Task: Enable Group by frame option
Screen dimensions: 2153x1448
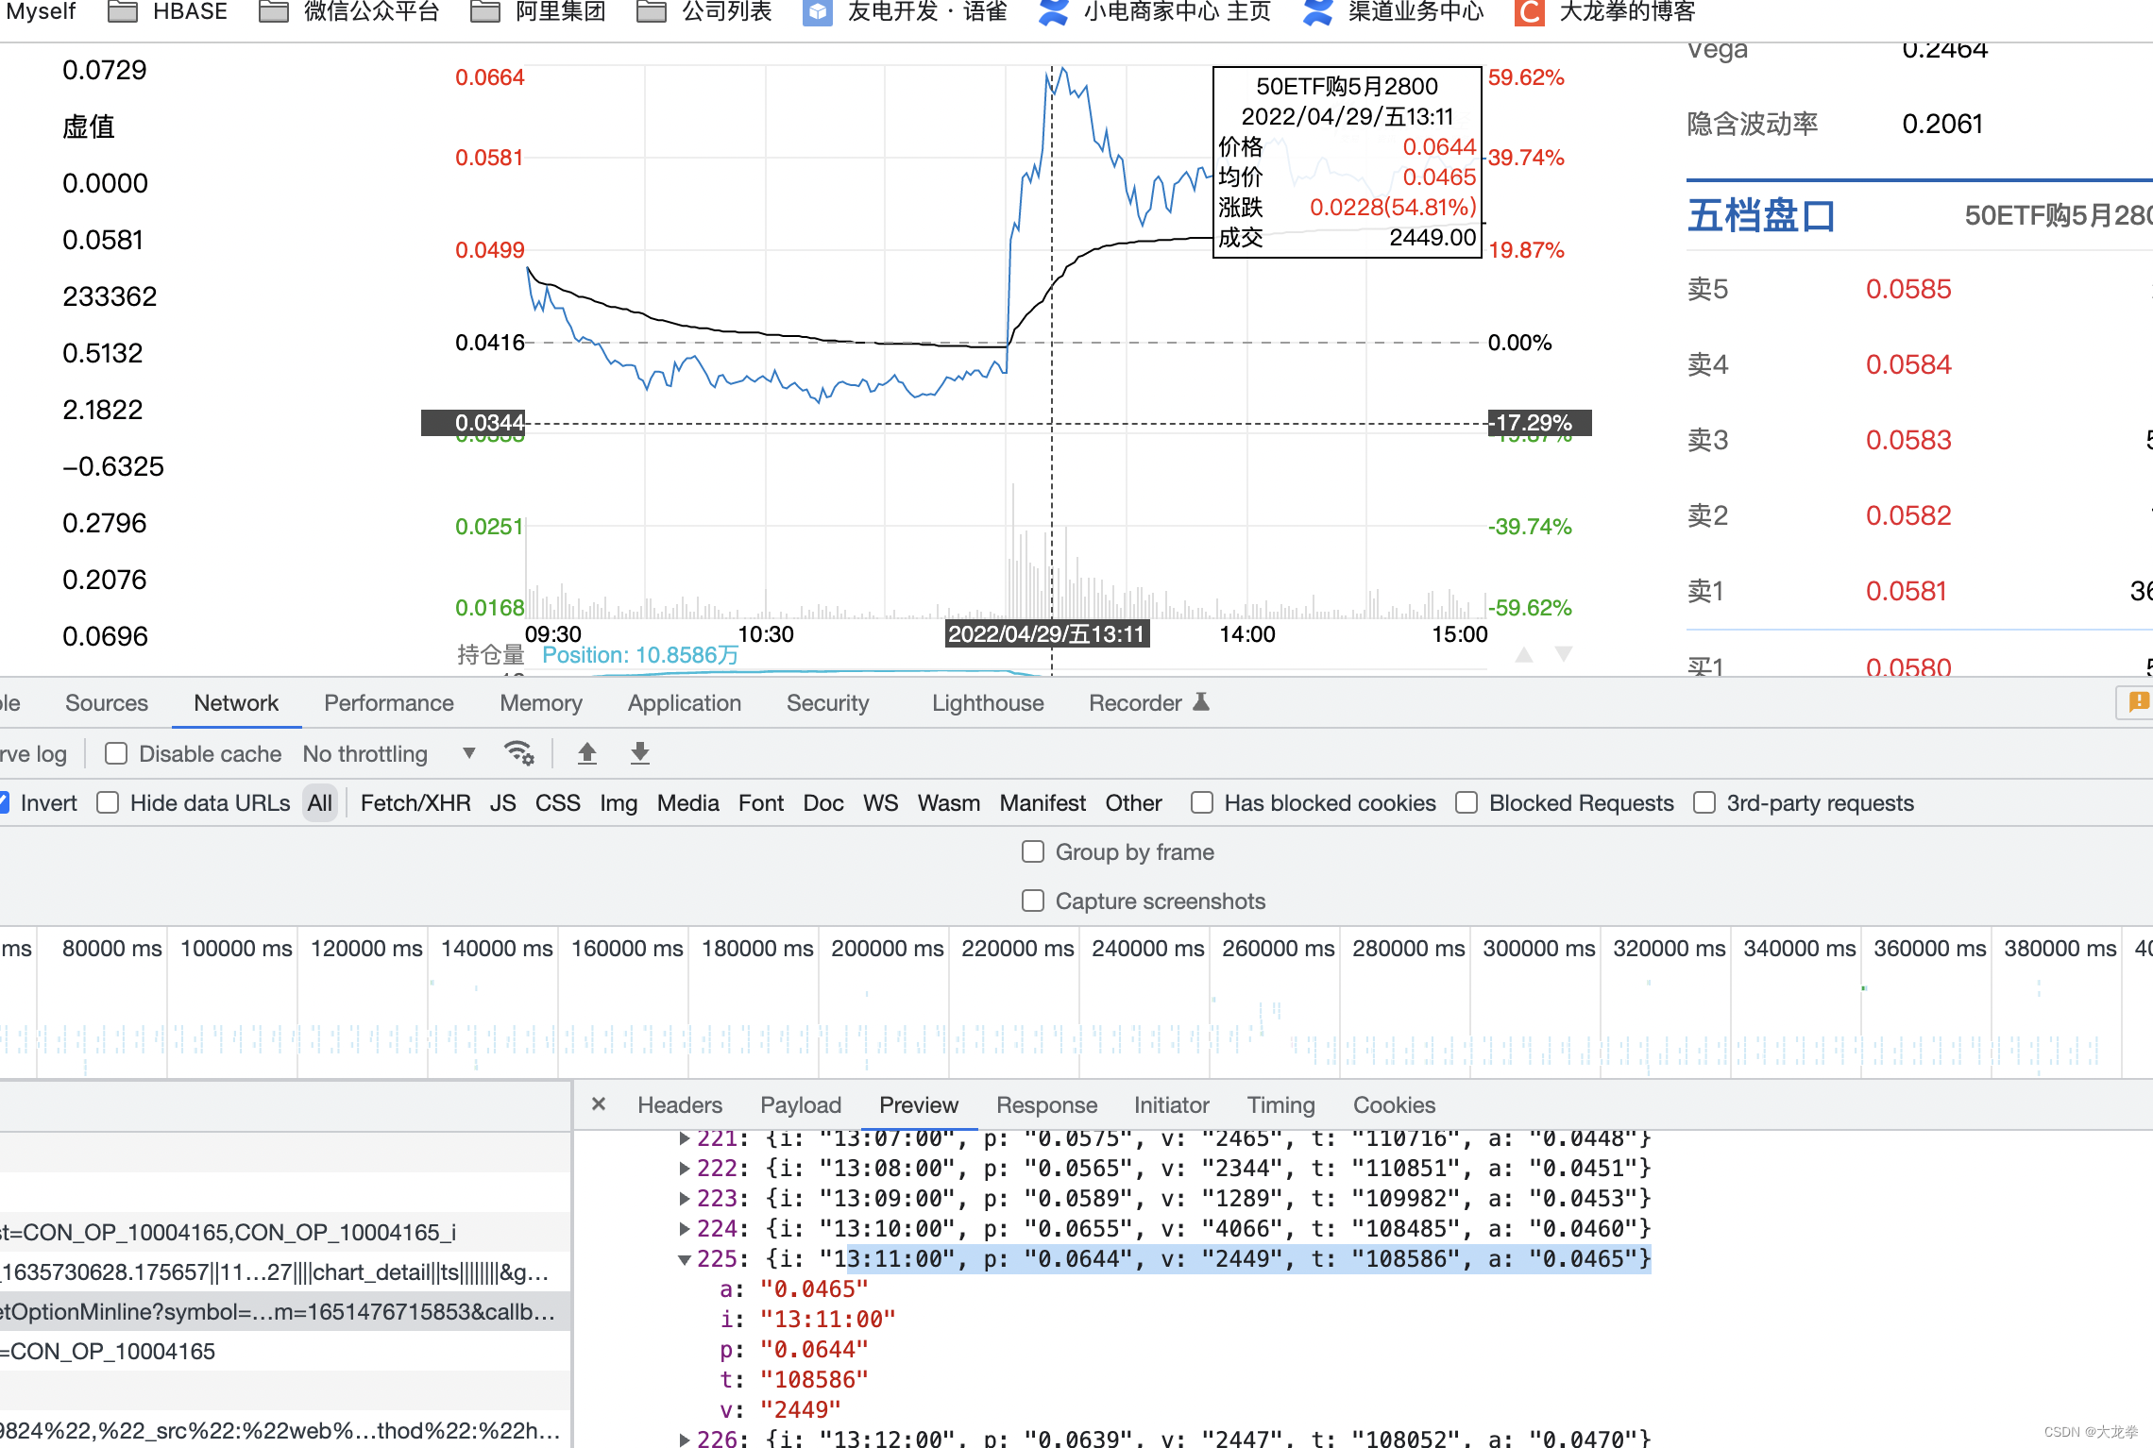Action: click(x=1033, y=851)
